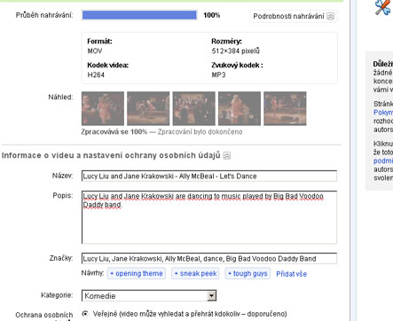Screen dimensions: 393x321
Task: Click the Zpracování bylo dokončeno status text
Action: [200, 132]
